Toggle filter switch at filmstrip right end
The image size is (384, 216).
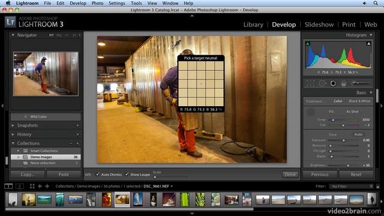pyautogui.click(x=377, y=187)
